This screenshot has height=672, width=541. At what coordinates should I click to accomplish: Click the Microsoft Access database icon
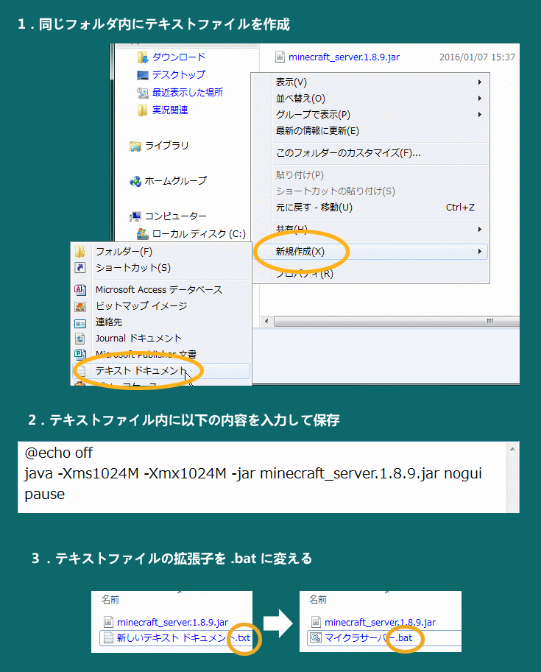click(x=80, y=290)
